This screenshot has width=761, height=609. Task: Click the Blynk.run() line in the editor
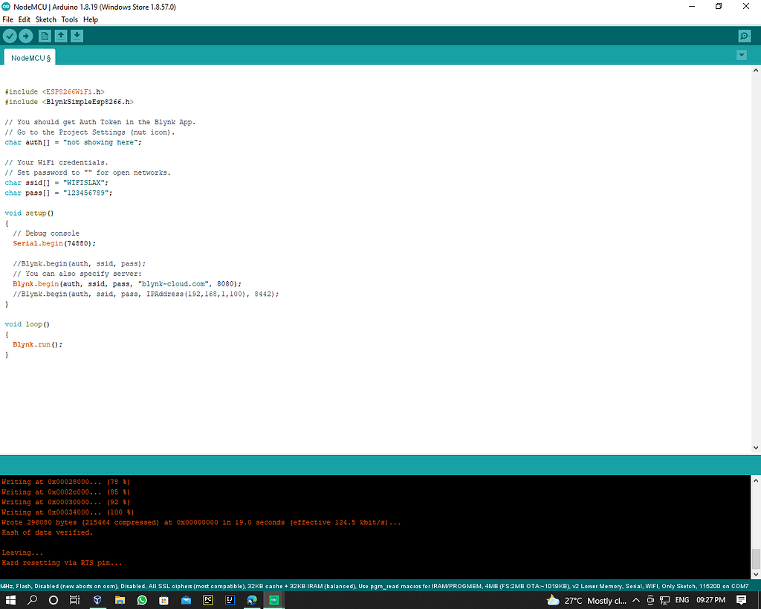click(x=37, y=344)
